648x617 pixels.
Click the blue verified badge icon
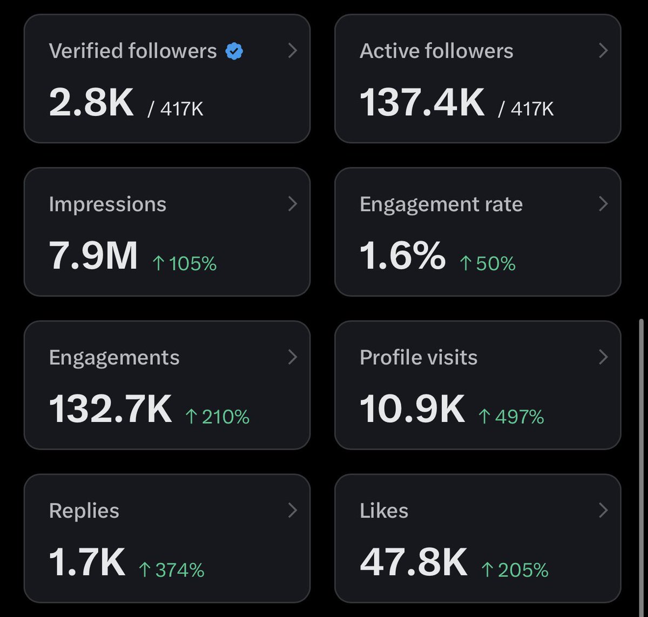click(234, 51)
